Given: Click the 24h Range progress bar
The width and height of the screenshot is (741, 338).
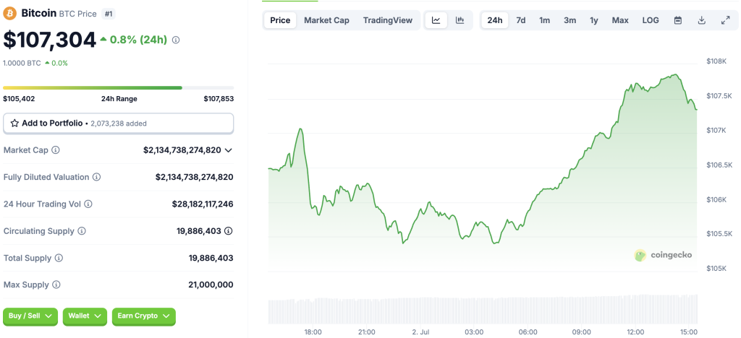Looking at the screenshot, I should tap(118, 87).
